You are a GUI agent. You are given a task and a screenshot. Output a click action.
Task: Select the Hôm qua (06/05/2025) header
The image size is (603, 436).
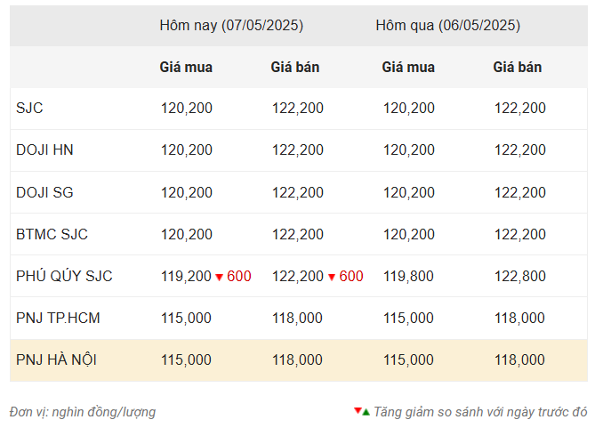(x=448, y=26)
